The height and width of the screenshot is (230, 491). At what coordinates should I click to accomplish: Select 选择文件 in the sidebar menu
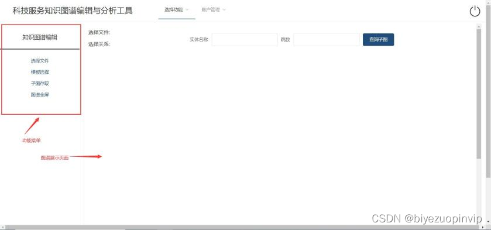click(40, 61)
